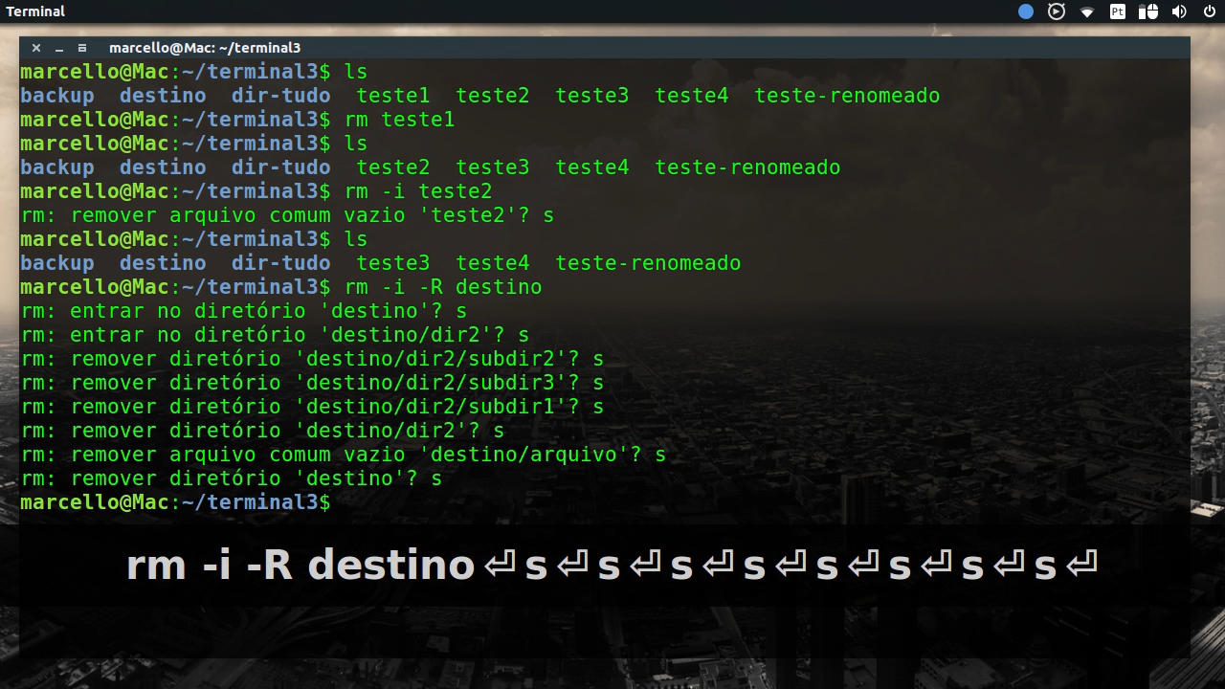Open the mouse and battery indicator
This screenshot has height=689, width=1225.
1148,11
